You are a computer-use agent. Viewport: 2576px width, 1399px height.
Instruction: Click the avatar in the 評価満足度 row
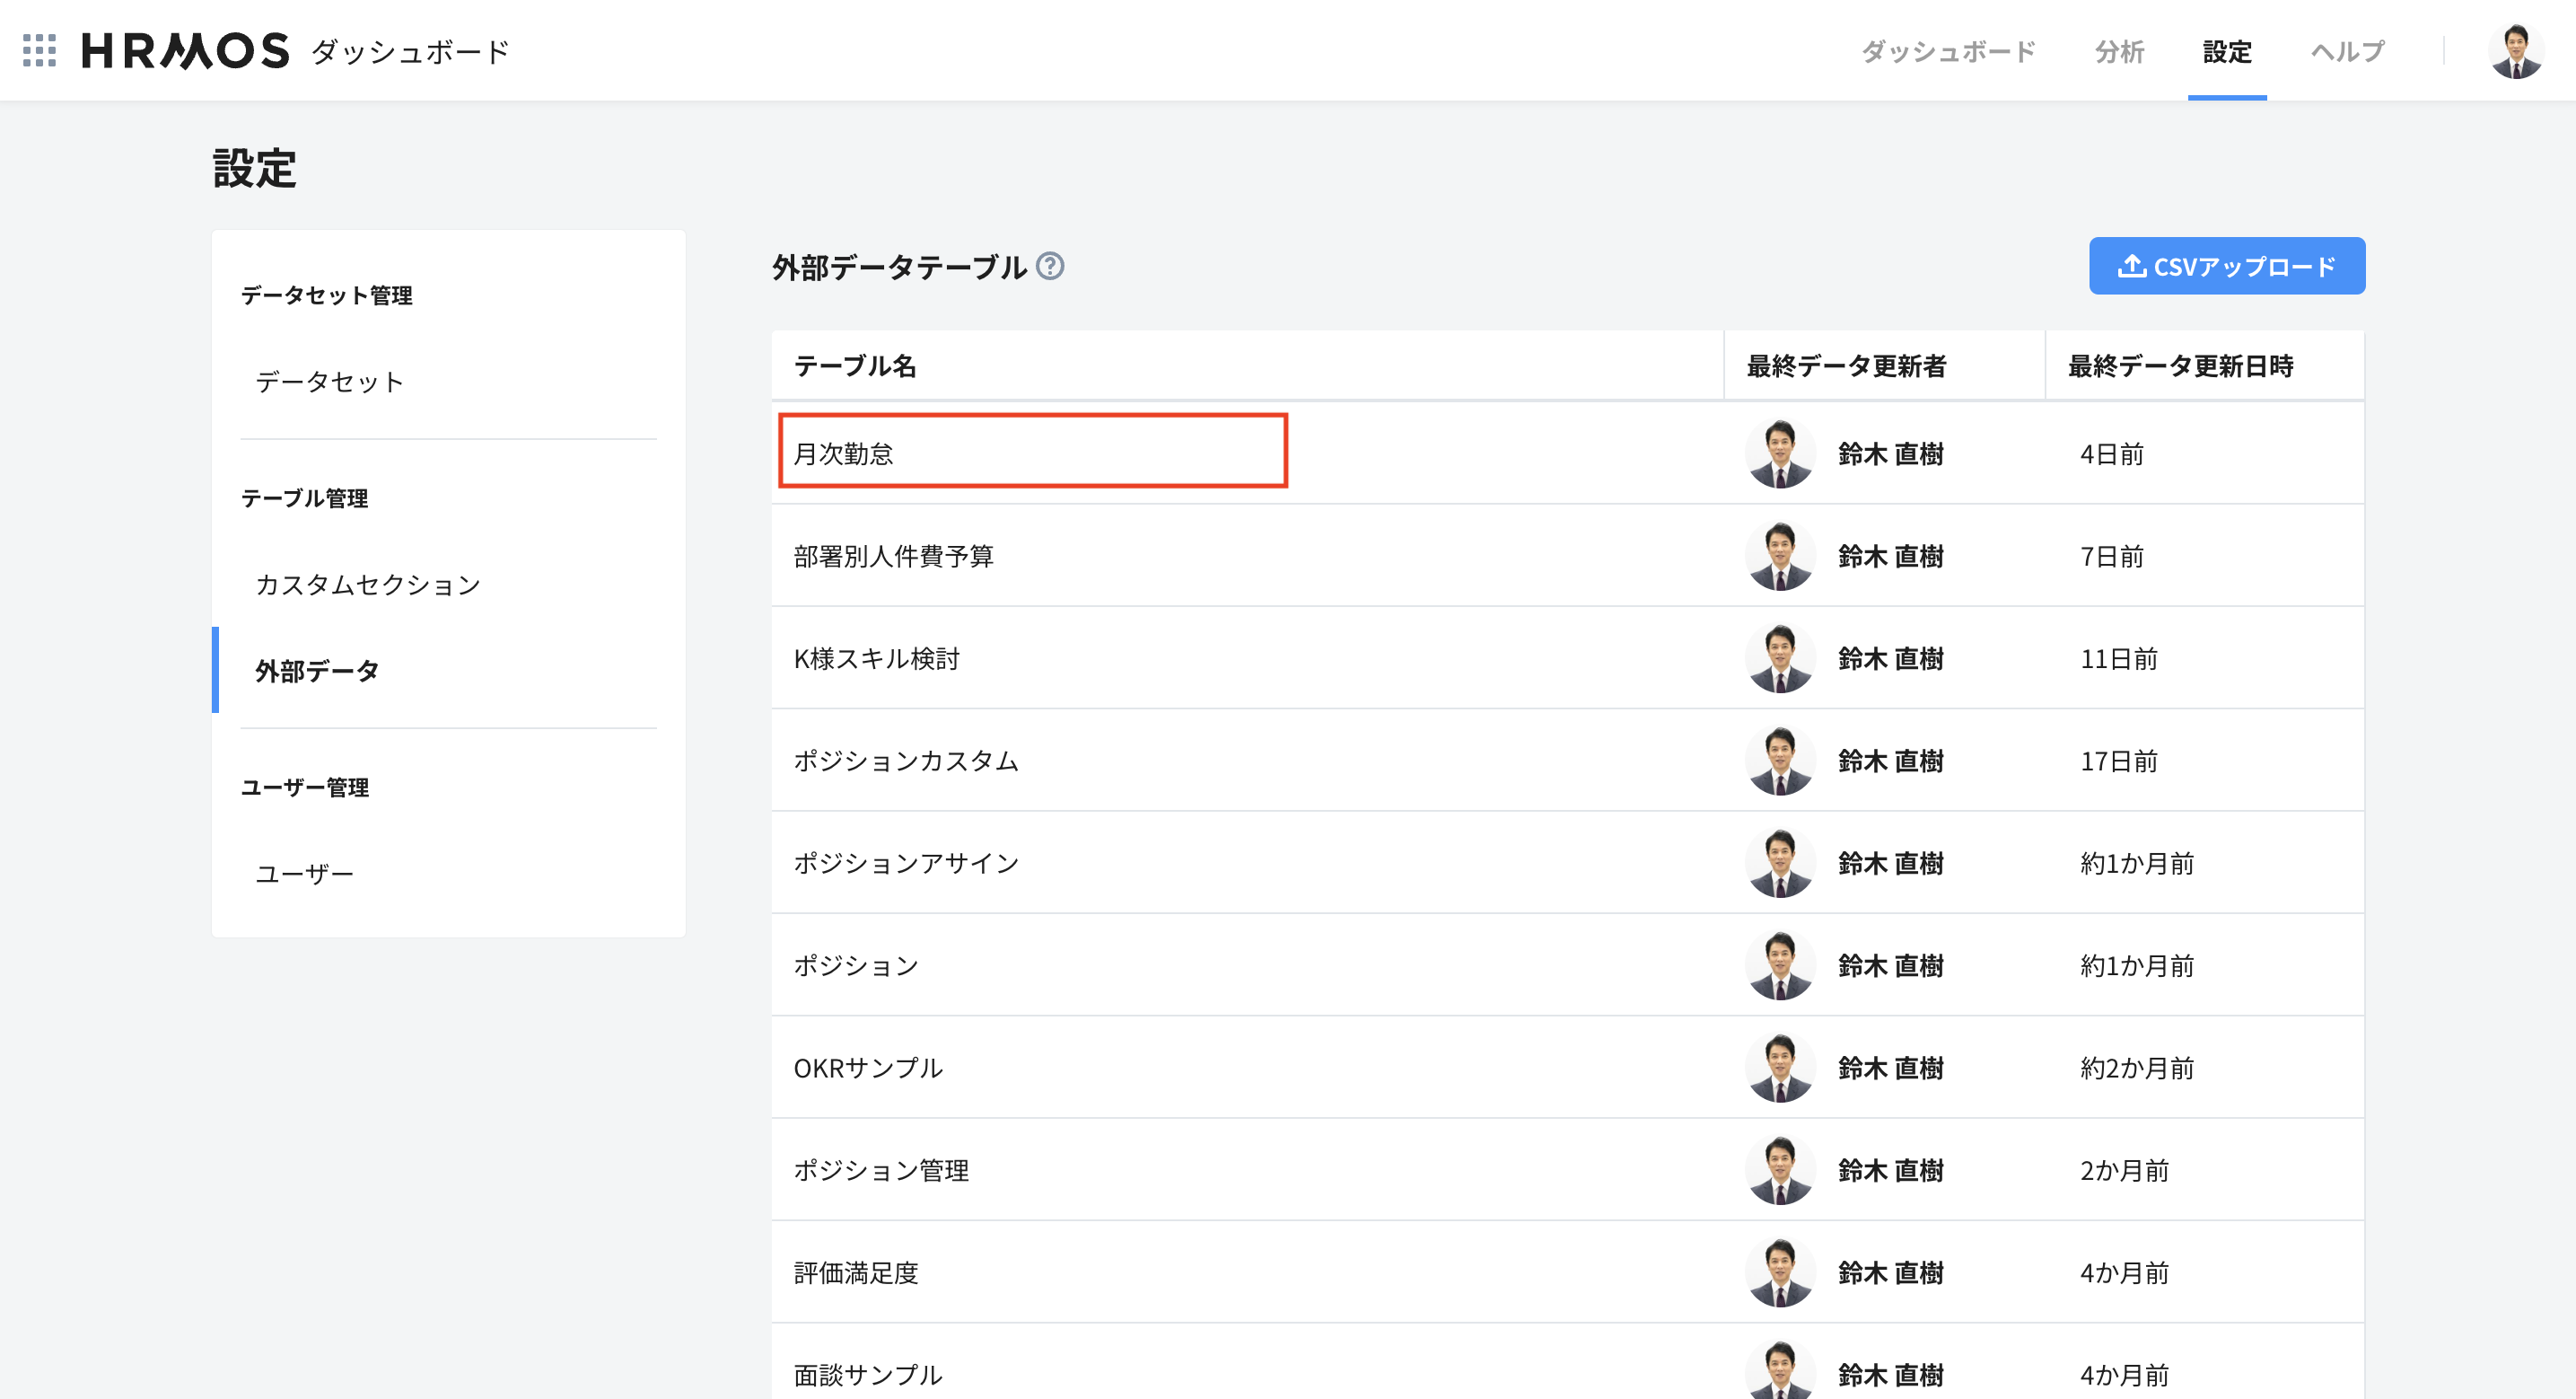(x=1779, y=1273)
